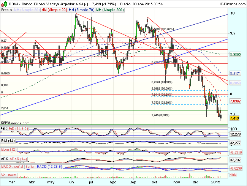Image resolution: width=247 pixels, height=186 pixels.
Task: Click the Diario timeframe text in the title
Action: pyautogui.click(x=125, y=4)
